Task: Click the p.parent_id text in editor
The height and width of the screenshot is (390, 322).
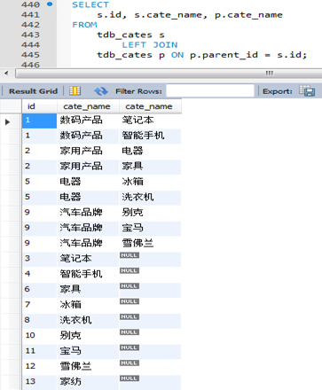Action: point(224,55)
